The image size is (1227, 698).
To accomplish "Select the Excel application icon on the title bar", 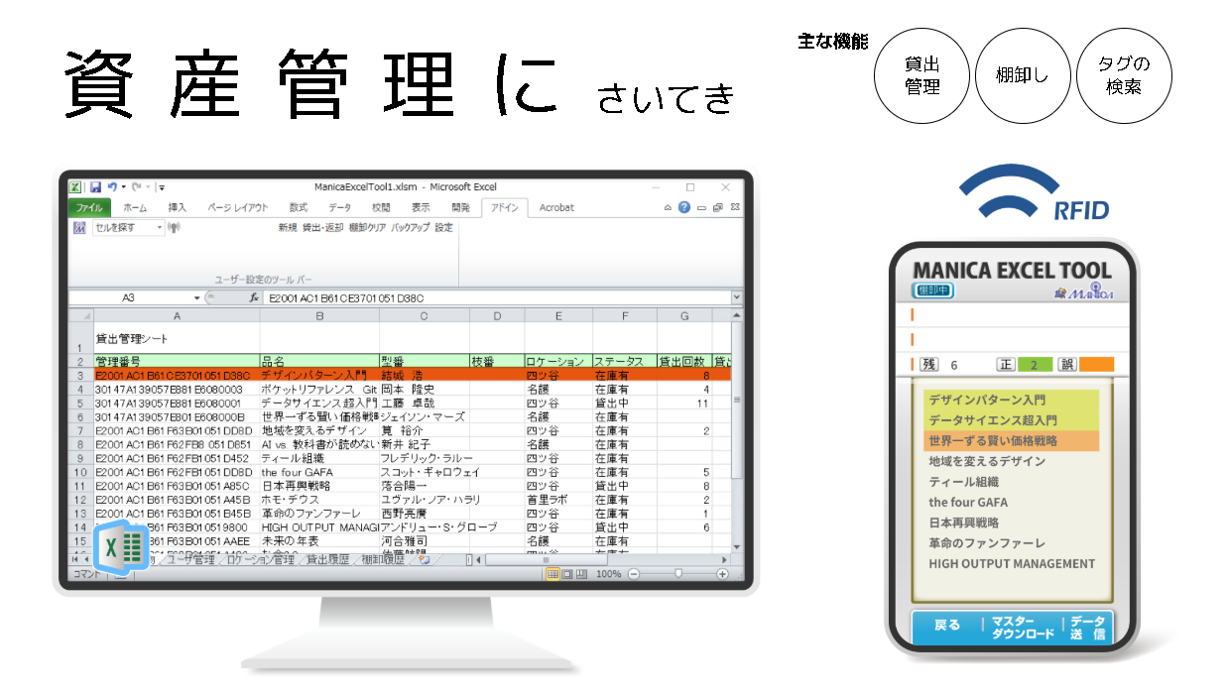I will click(x=76, y=186).
